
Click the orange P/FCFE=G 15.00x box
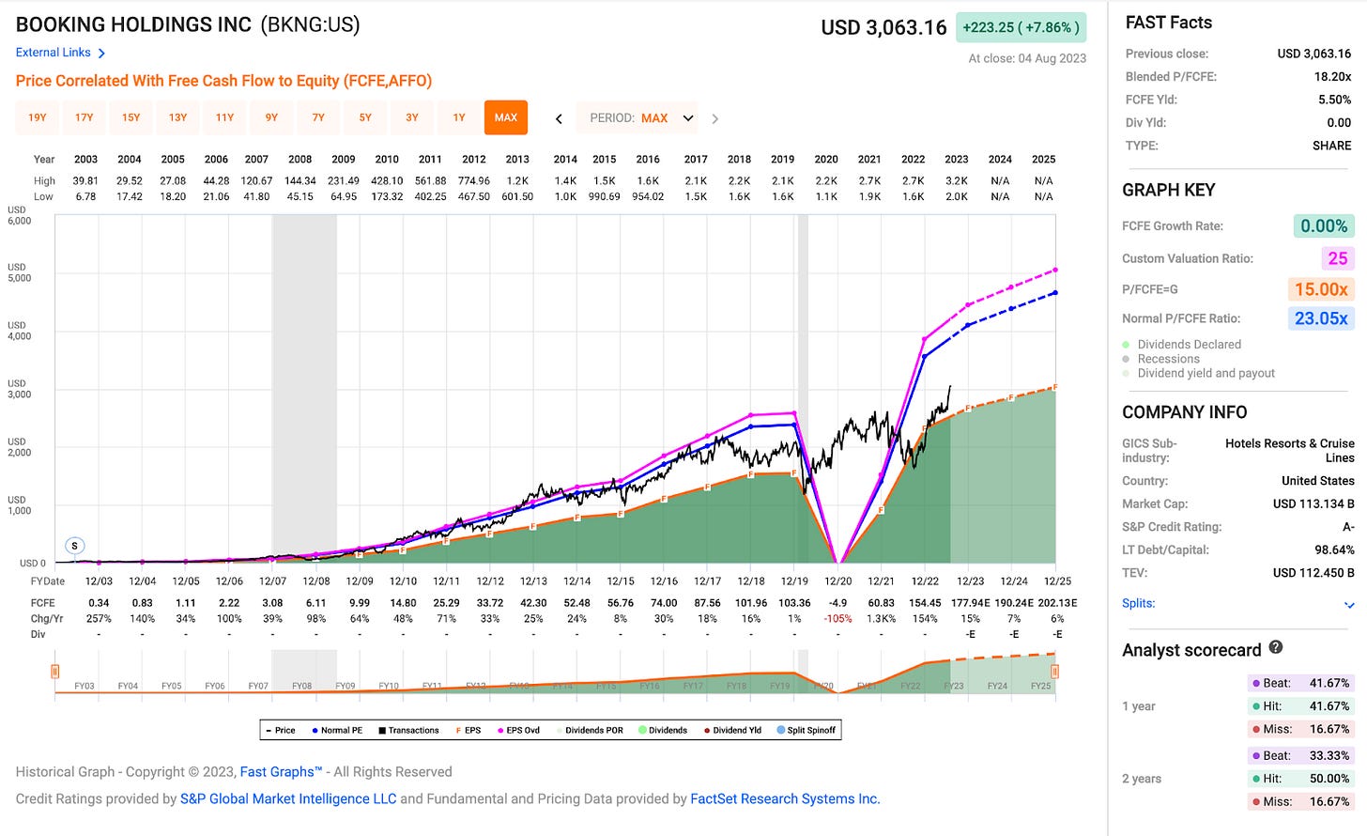click(1321, 289)
